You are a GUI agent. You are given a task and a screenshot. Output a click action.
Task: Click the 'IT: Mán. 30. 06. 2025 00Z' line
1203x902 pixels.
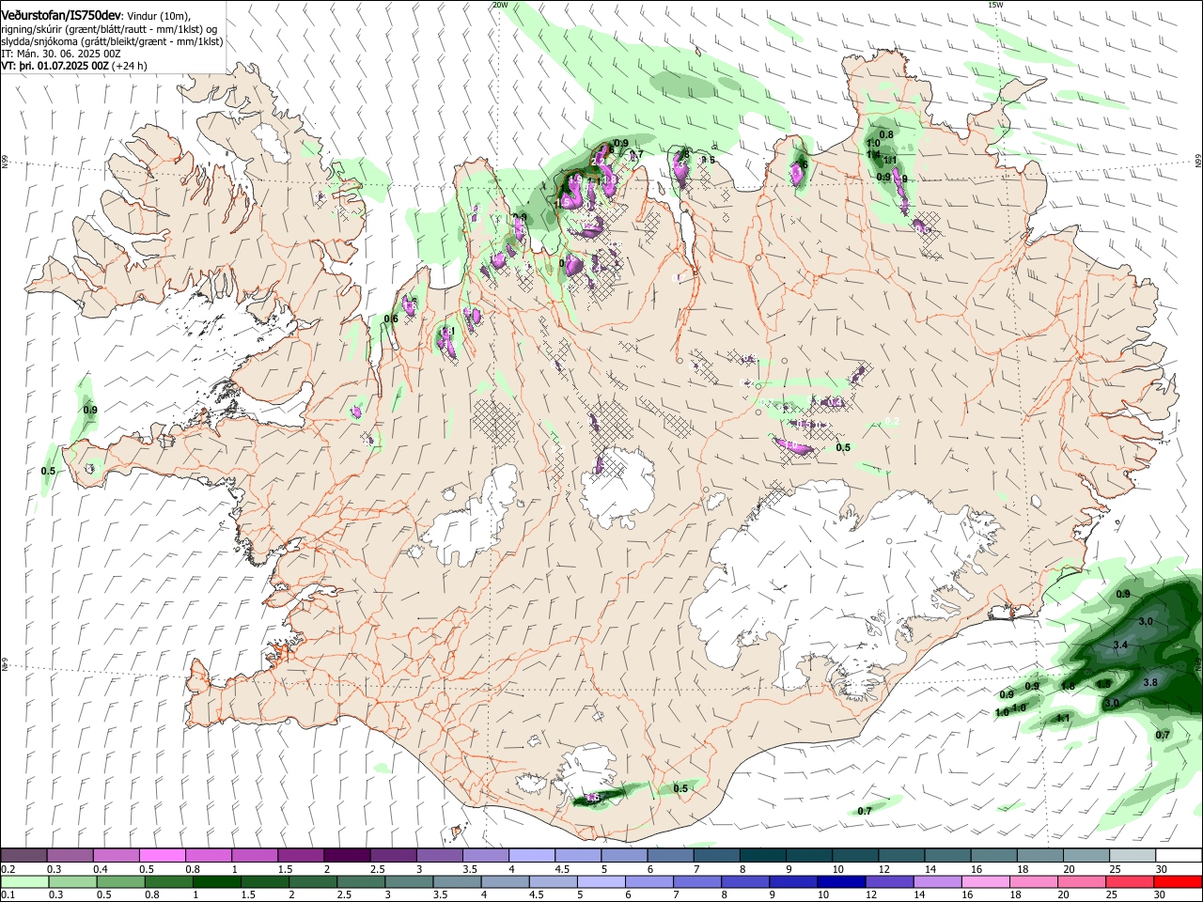(x=61, y=54)
